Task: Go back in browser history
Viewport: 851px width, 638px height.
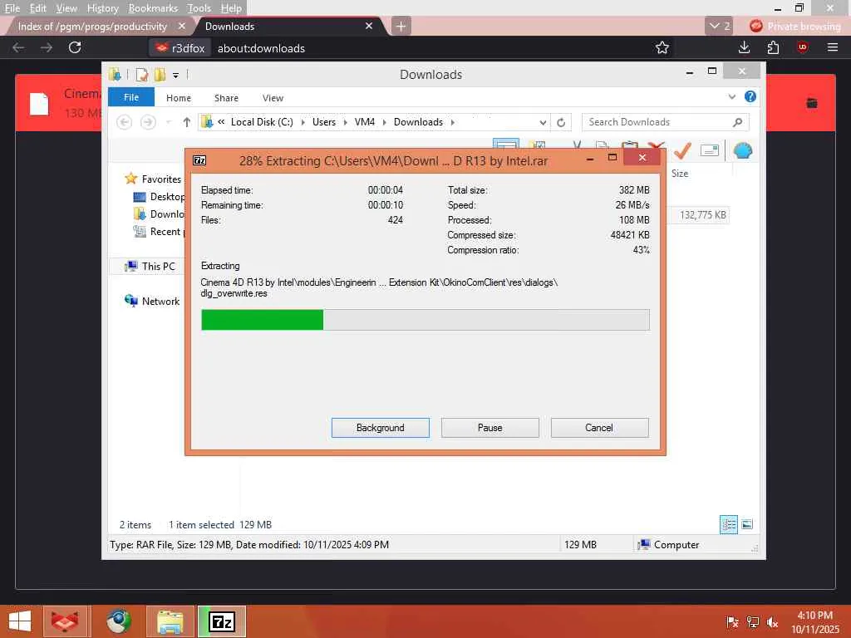Action: (x=18, y=47)
